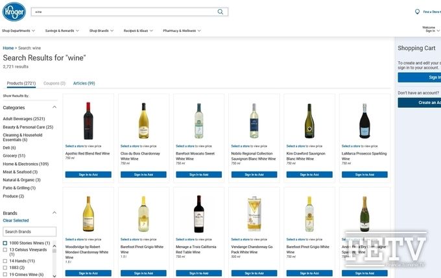The height and width of the screenshot is (278, 441).
Task: Open the Menage a Trois red wine image
Action: pyautogui.click(x=199, y=214)
